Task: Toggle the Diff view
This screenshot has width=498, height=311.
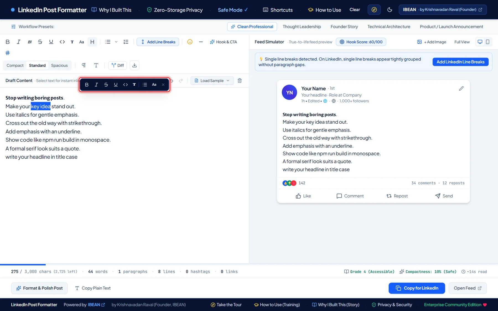Action: pyautogui.click(x=118, y=65)
